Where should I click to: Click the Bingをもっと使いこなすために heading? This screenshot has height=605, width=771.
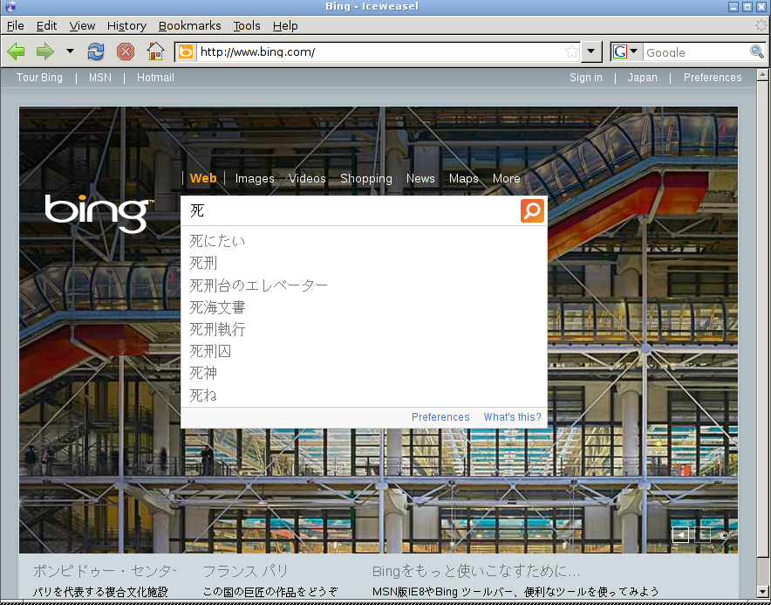[x=476, y=571]
